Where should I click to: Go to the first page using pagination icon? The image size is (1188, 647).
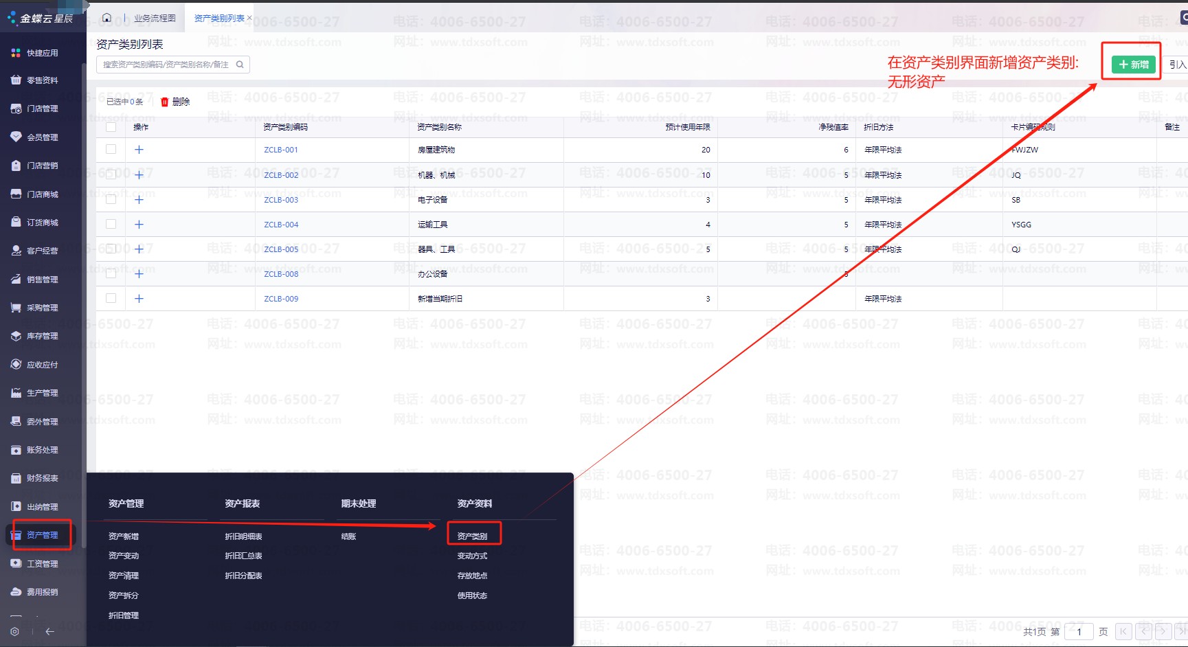tap(1123, 631)
